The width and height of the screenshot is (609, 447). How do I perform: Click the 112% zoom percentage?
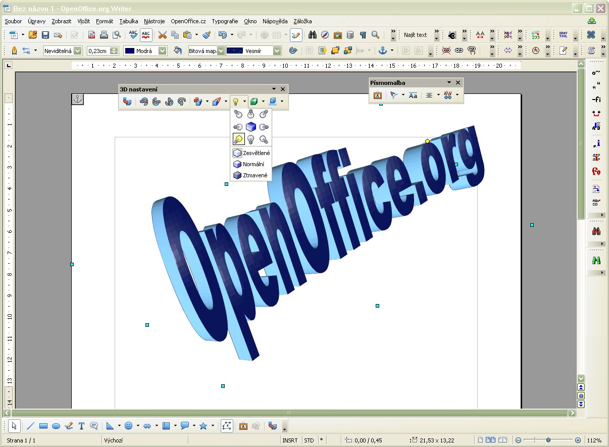tap(594, 440)
